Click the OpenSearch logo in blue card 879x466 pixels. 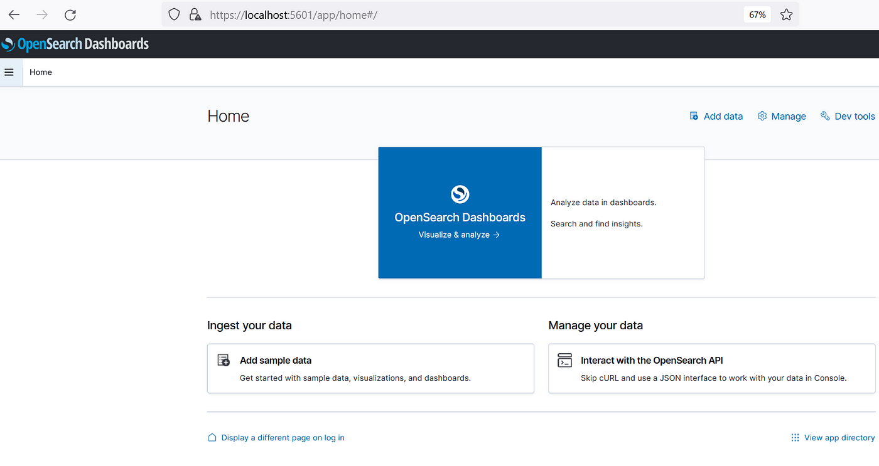(460, 194)
